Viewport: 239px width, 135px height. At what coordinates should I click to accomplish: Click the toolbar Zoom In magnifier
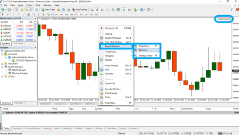(x=108, y=9)
